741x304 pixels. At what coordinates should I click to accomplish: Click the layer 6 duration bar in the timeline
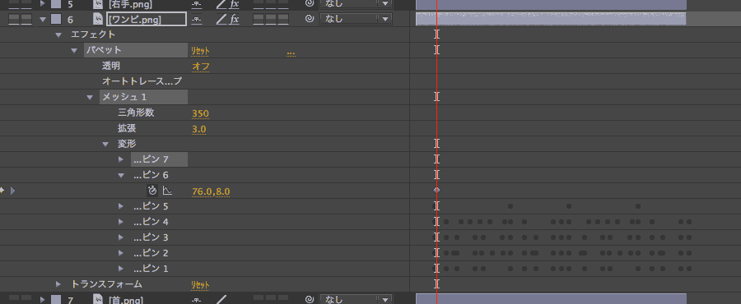[x=551, y=20]
